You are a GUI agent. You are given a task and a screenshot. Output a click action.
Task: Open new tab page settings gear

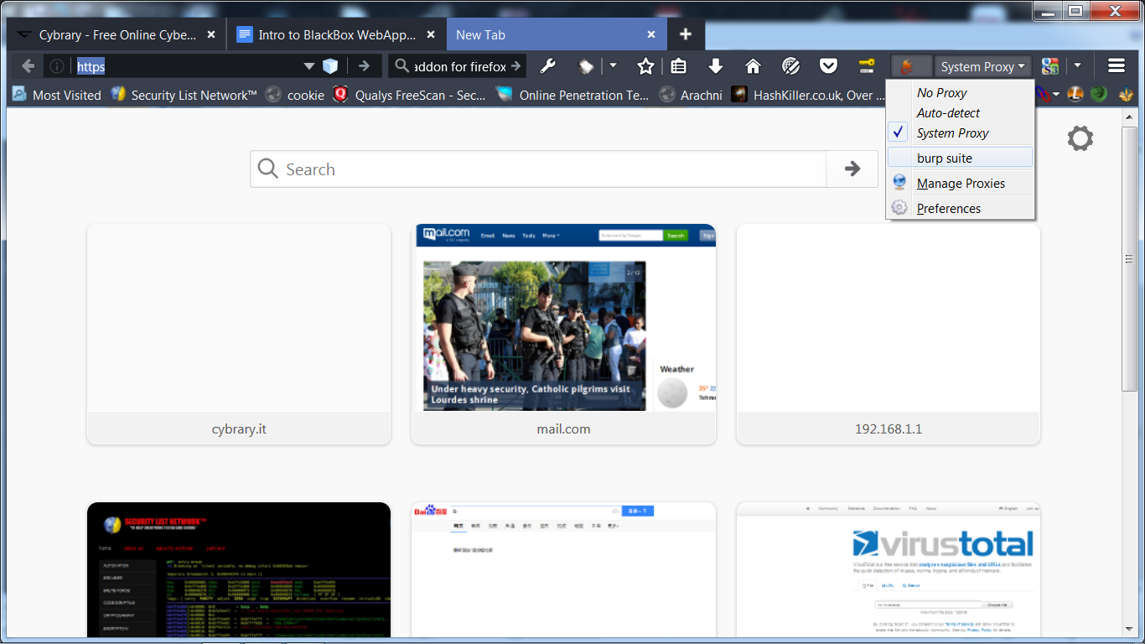(x=1080, y=138)
